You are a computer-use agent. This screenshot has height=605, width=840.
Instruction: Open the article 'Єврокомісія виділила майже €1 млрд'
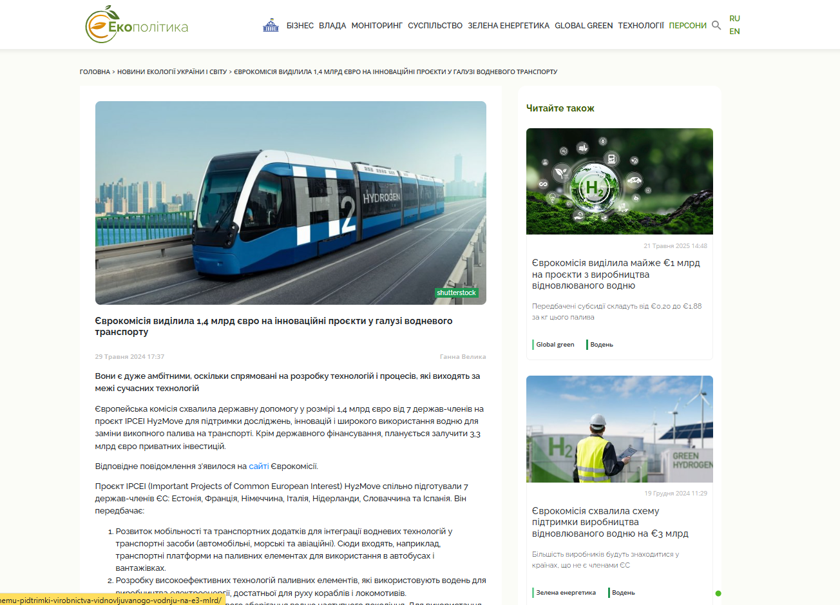616,274
